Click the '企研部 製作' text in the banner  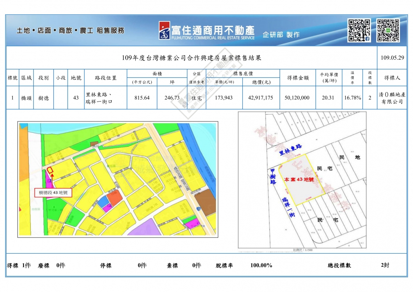coord(281,35)
